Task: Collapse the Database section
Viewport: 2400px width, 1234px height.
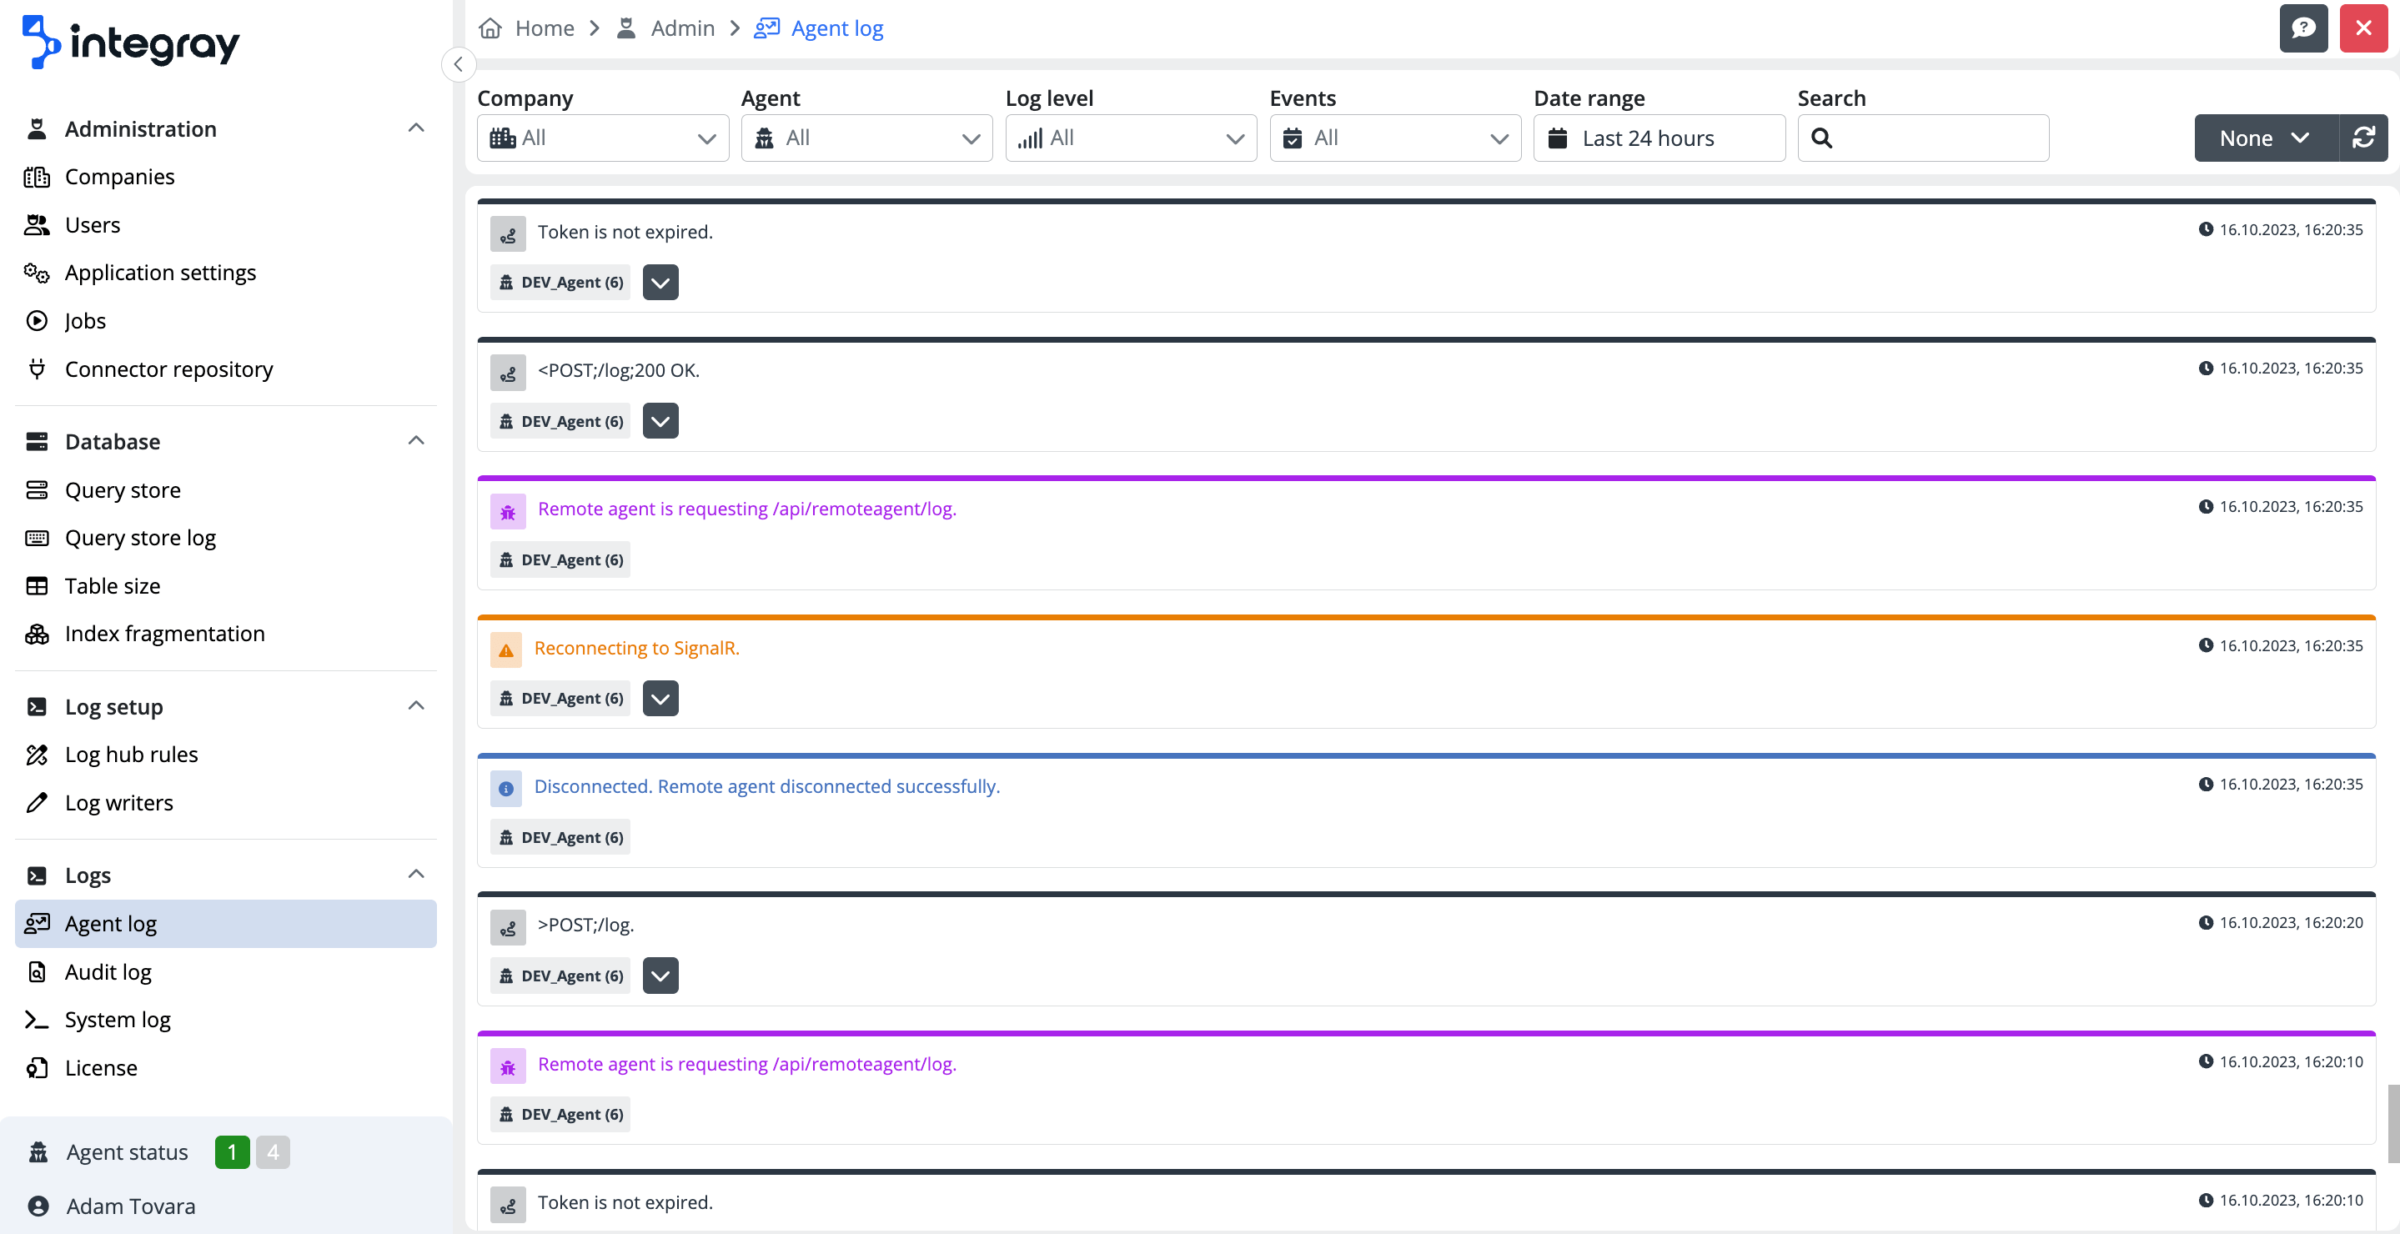Action: coord(415,439)
